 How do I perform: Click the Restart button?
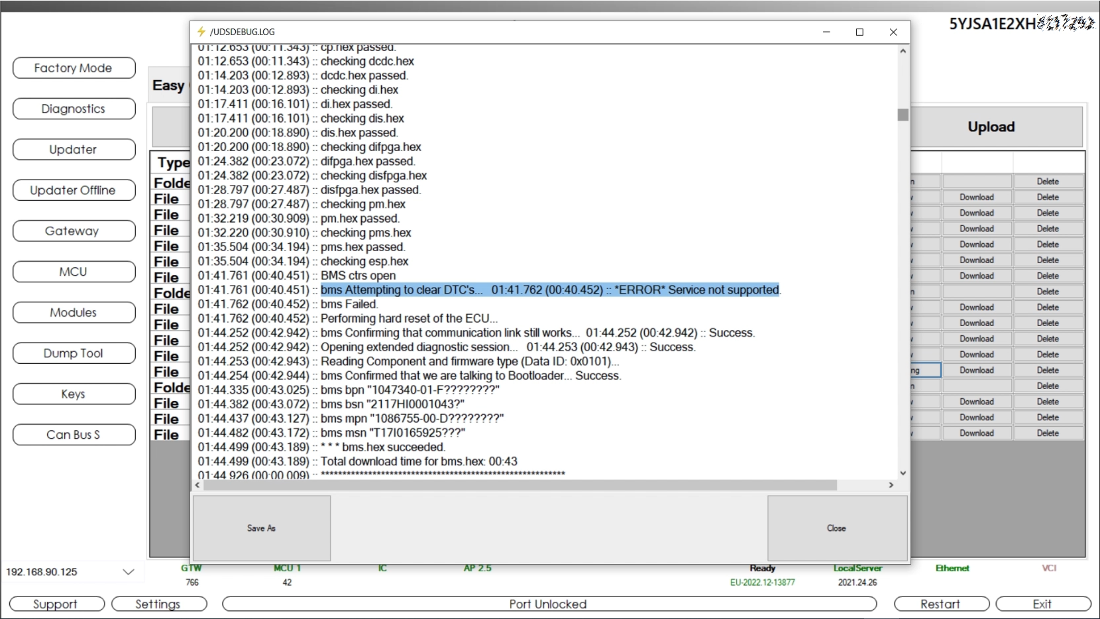(x=941, y=604)
